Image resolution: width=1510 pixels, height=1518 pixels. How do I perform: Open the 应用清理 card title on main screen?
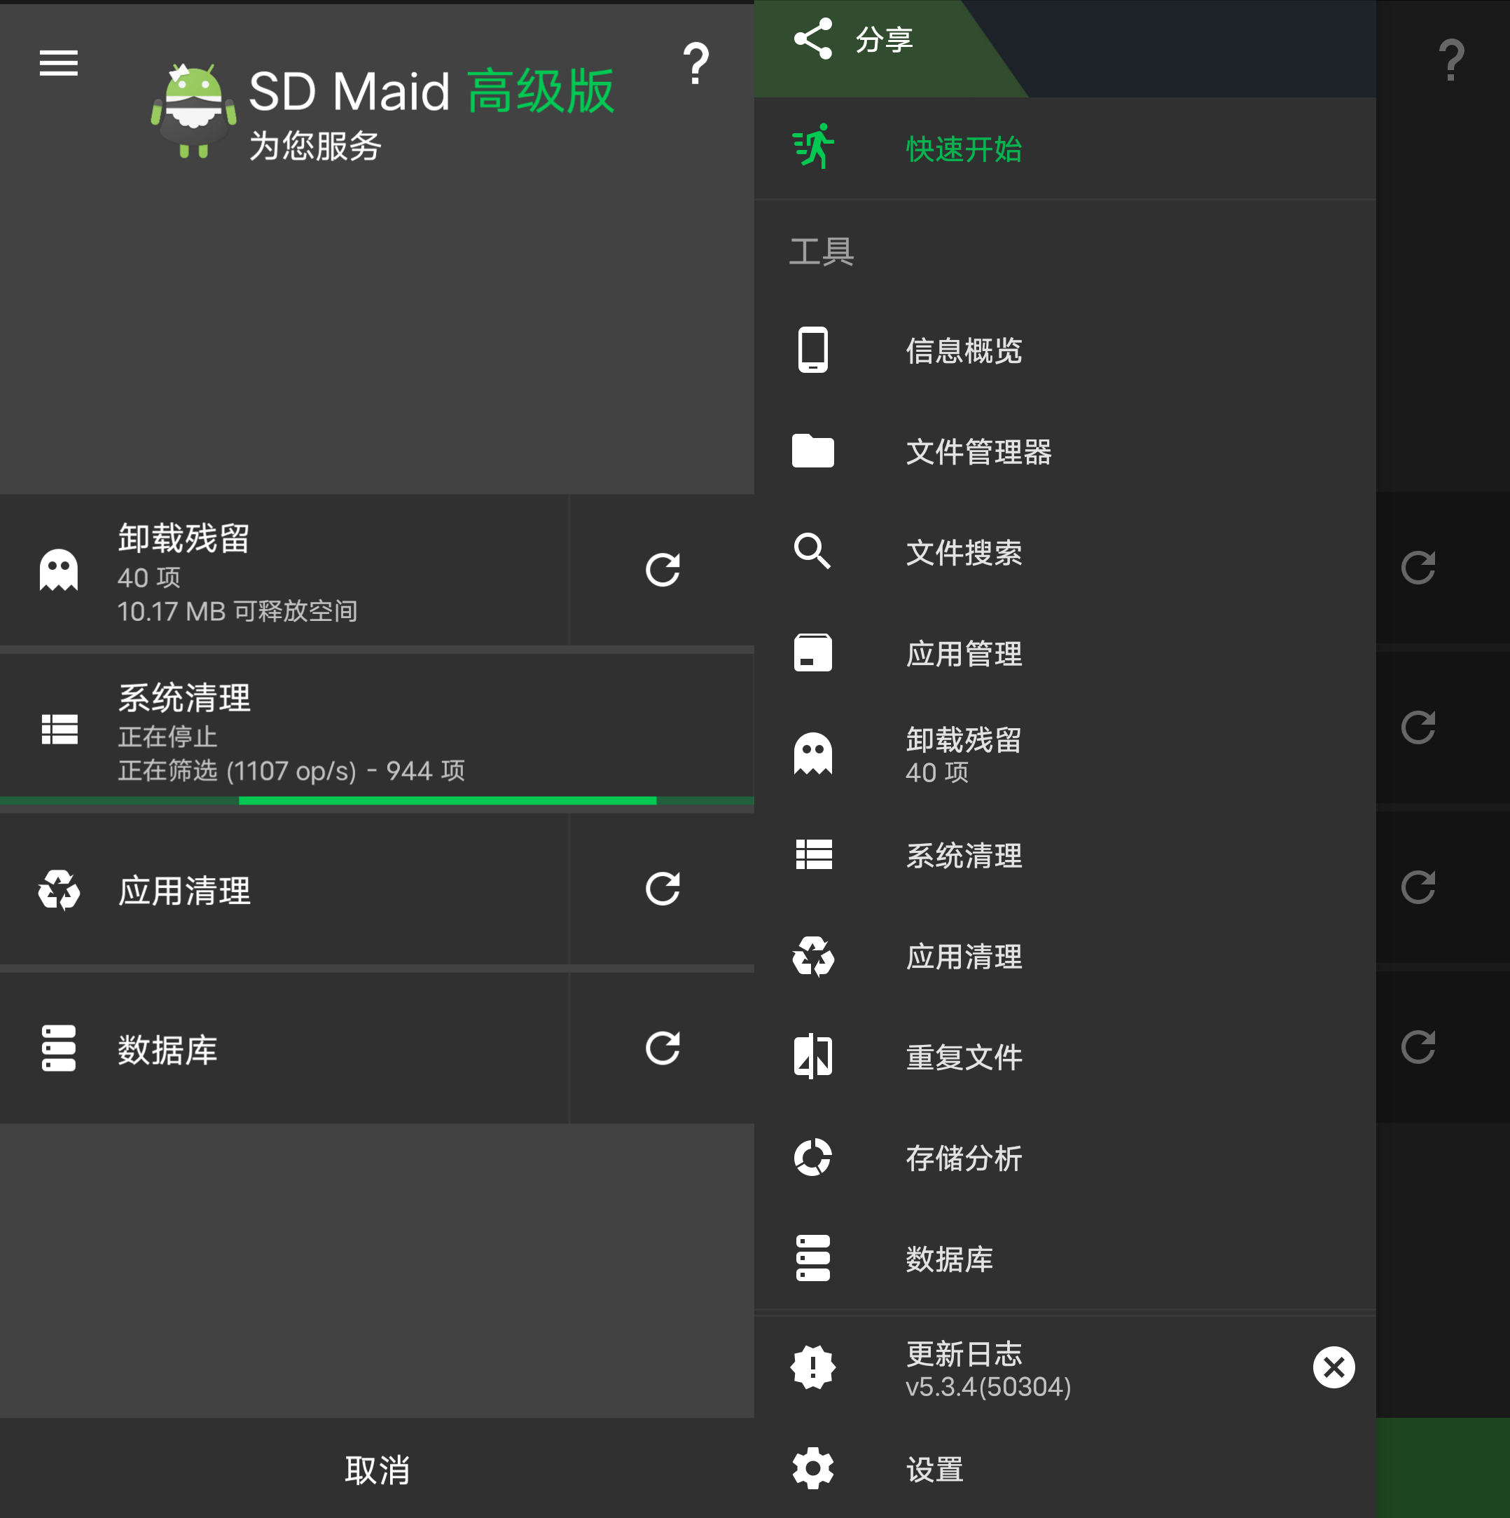184,891
